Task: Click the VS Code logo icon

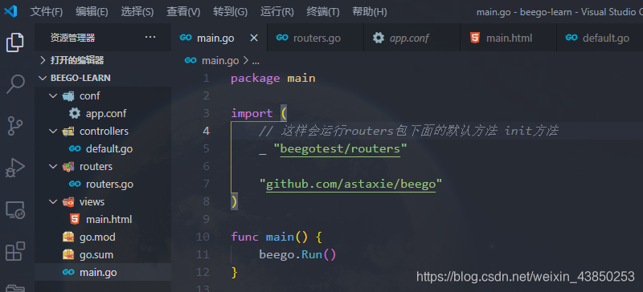Action: click(x=10, y=11)
